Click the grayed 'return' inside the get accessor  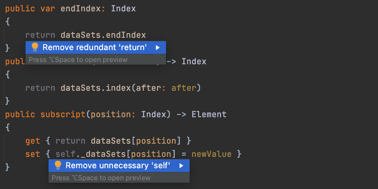pos(71,141)
